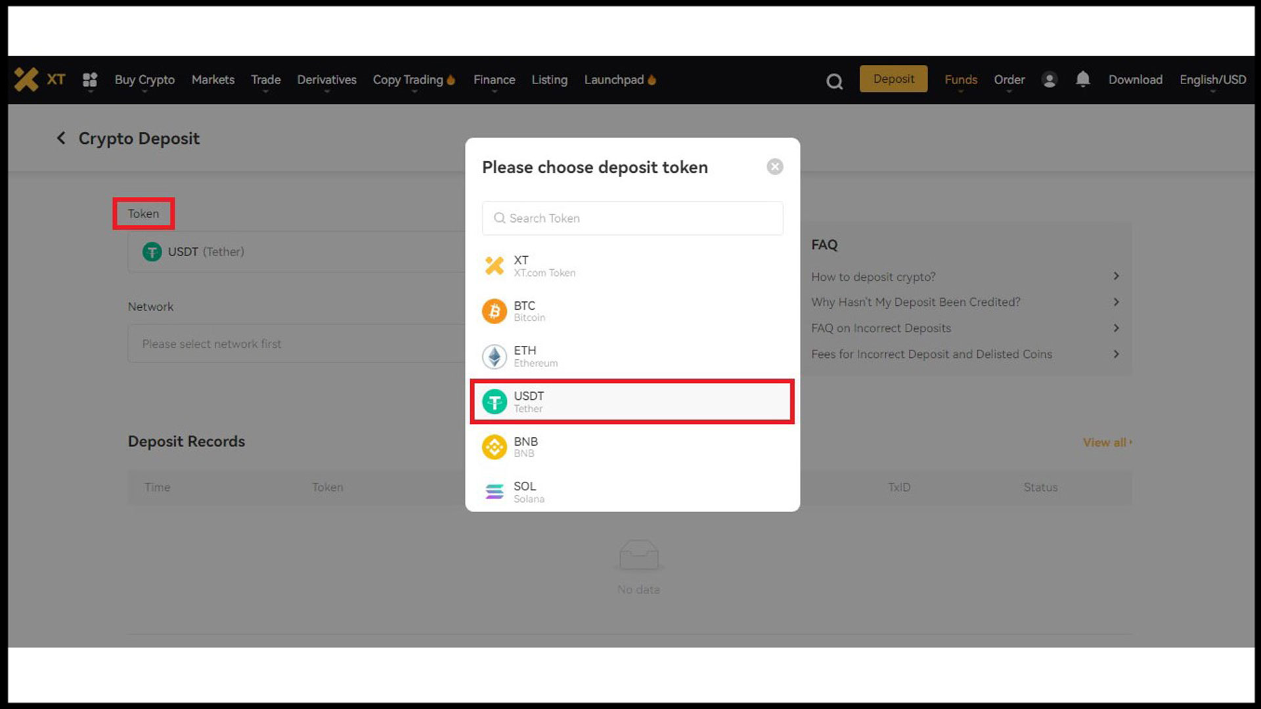Click the yellow Deposit button

pyautogui.click(x=893, y=79)
